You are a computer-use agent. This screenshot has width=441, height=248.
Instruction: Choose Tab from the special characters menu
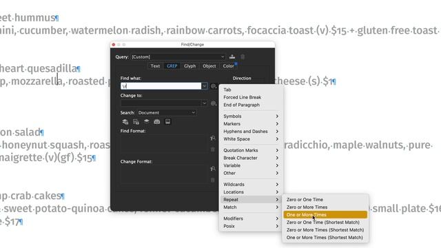click(x=251, y=90)
